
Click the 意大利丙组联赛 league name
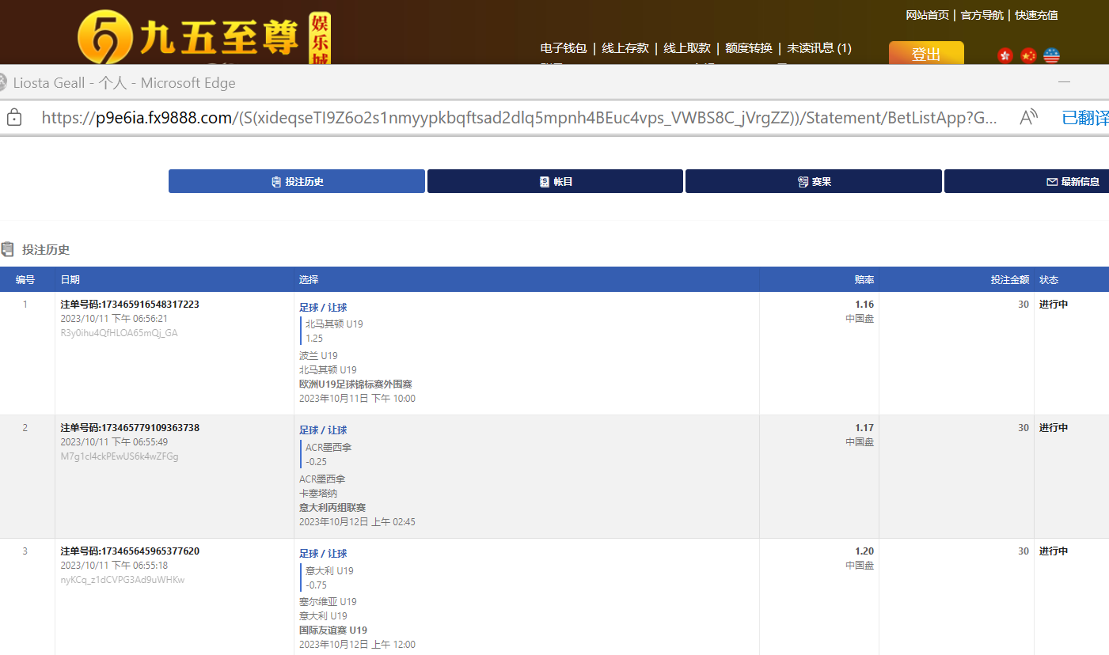click(x=332, y=508)
